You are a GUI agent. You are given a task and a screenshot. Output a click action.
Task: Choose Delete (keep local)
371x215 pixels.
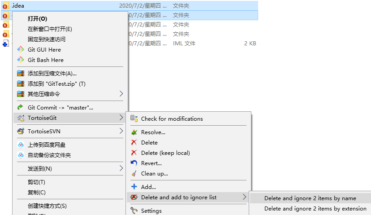click(x=165, y=153)
